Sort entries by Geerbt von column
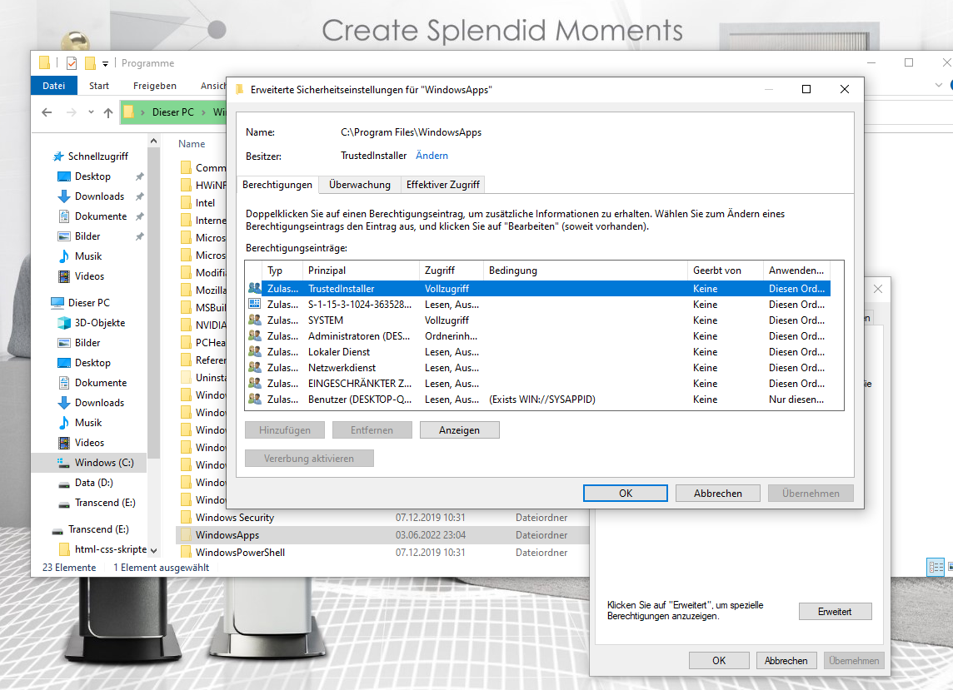 (x=725, y=271)
